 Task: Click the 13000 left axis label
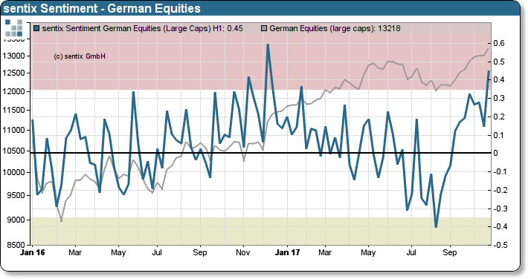point(14,56)
